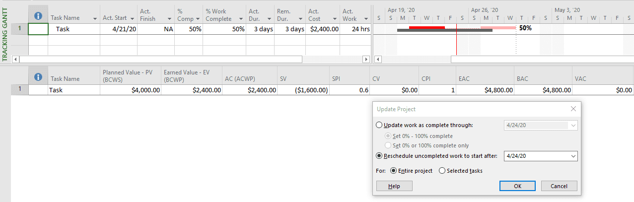
Task: Open Task Name column filter dropdown in top pane
Action: 95,18
